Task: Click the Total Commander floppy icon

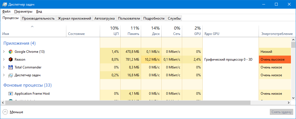Action: point(11,67)
